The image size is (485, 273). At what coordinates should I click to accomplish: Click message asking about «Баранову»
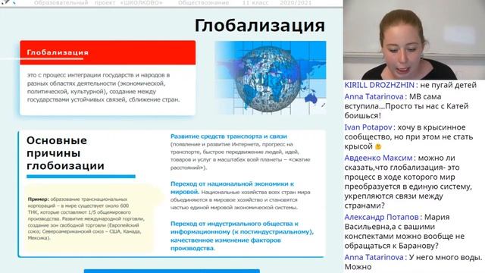pos(405,231)
